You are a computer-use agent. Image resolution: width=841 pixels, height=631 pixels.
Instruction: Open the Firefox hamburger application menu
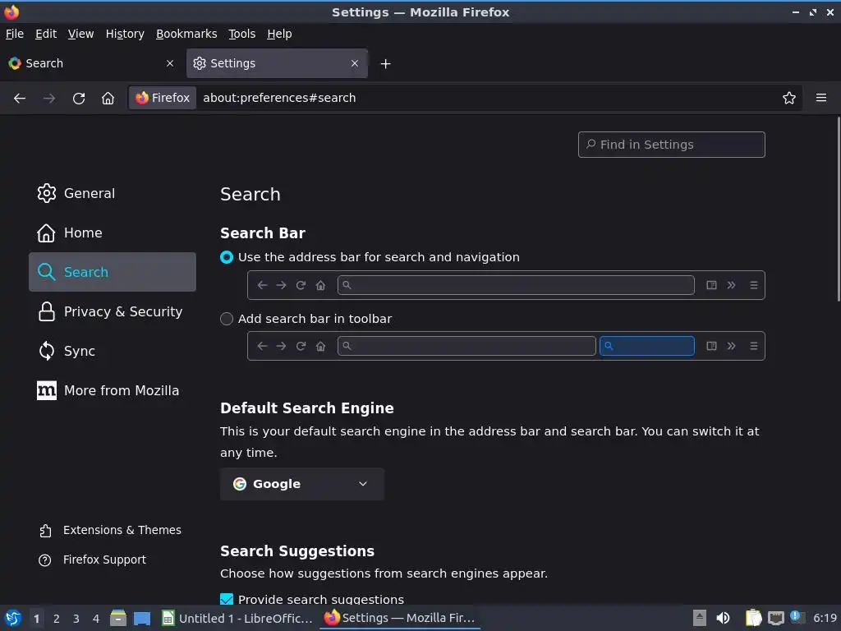(x=821, y=98)
